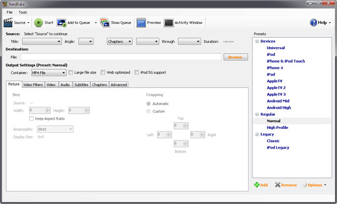
Task: Open the Source clapperboard icon
Action: point(8,23)
